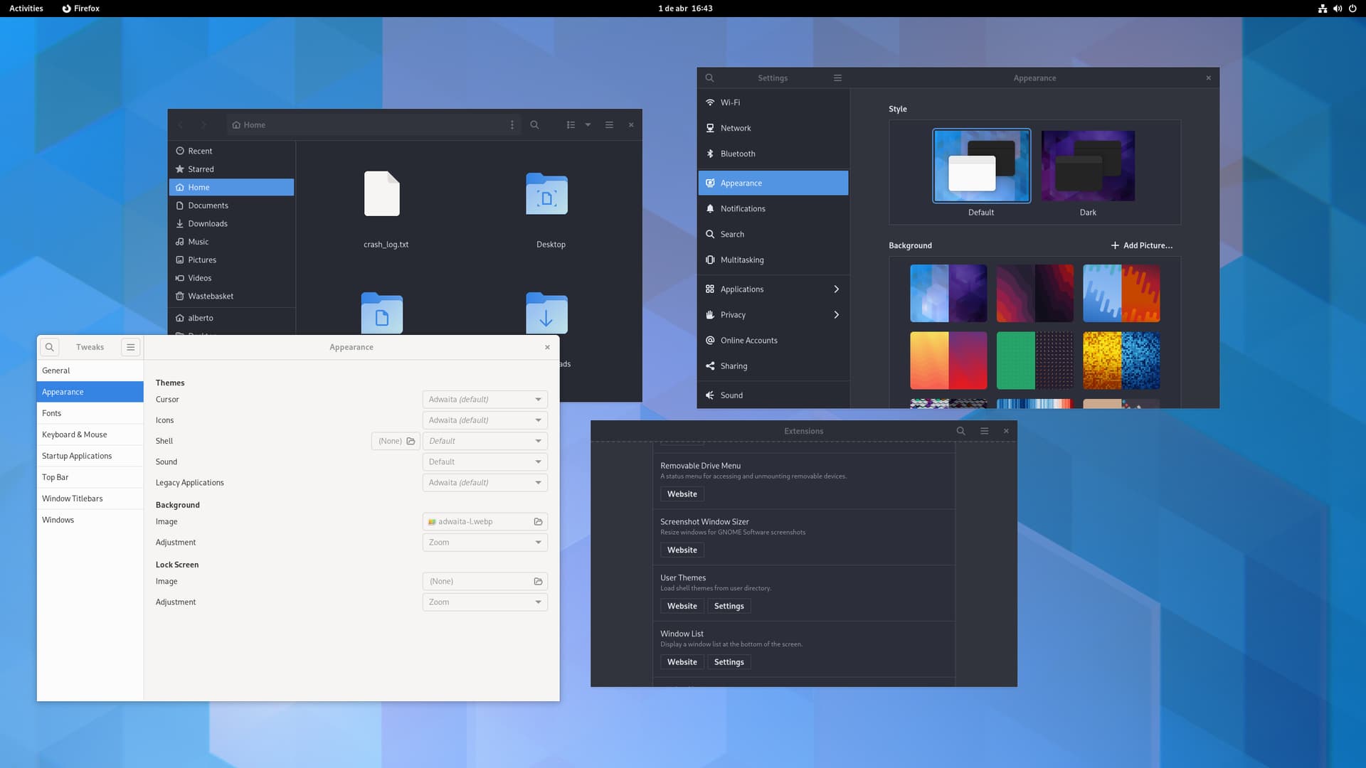
Task: Open Settings button for User Themes extension
Action: tap(729, 606)
